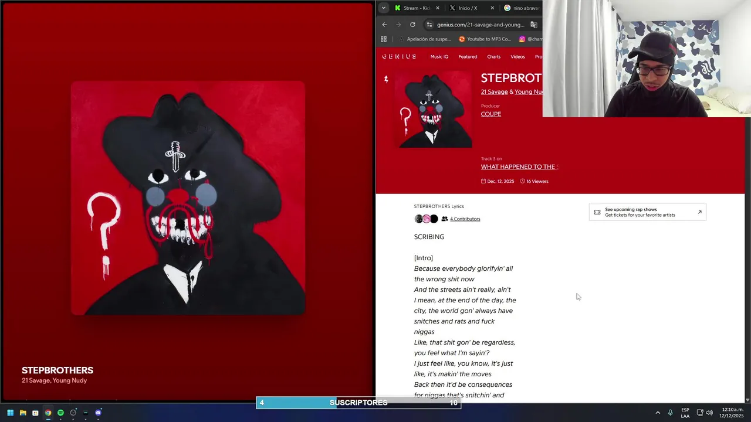Open the Charts menu
Viewport: 751px width, 422px height.
494,57
